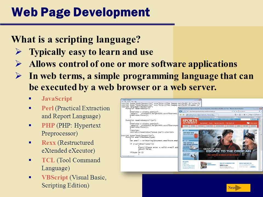Click the 'Free Shipping & Free Return Shipping' shoe banner
Image resolution: width=263 pixels, height=197 pixels.
coord(191,145)
